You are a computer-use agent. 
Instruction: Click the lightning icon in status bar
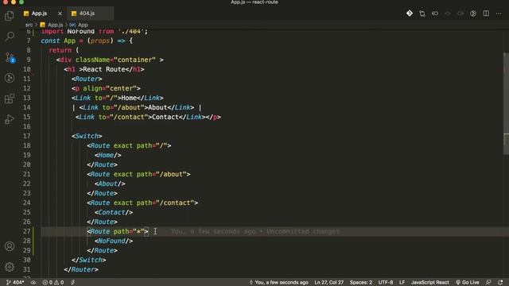72,283
